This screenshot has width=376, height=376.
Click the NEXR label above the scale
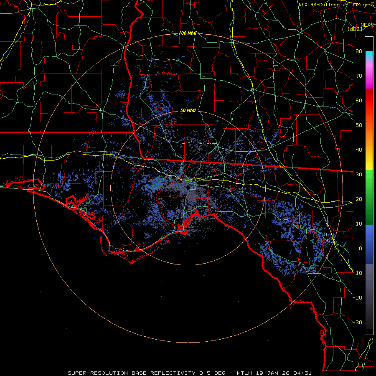[x=367, y=25]
